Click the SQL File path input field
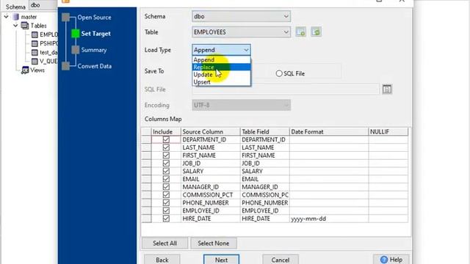Image resolution: width=470 pixels, height=264 pixels. pos(286,89)
